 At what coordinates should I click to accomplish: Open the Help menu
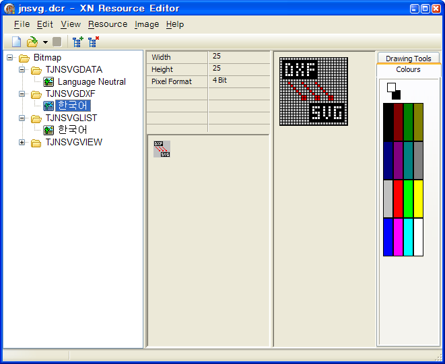click(175, 24)
